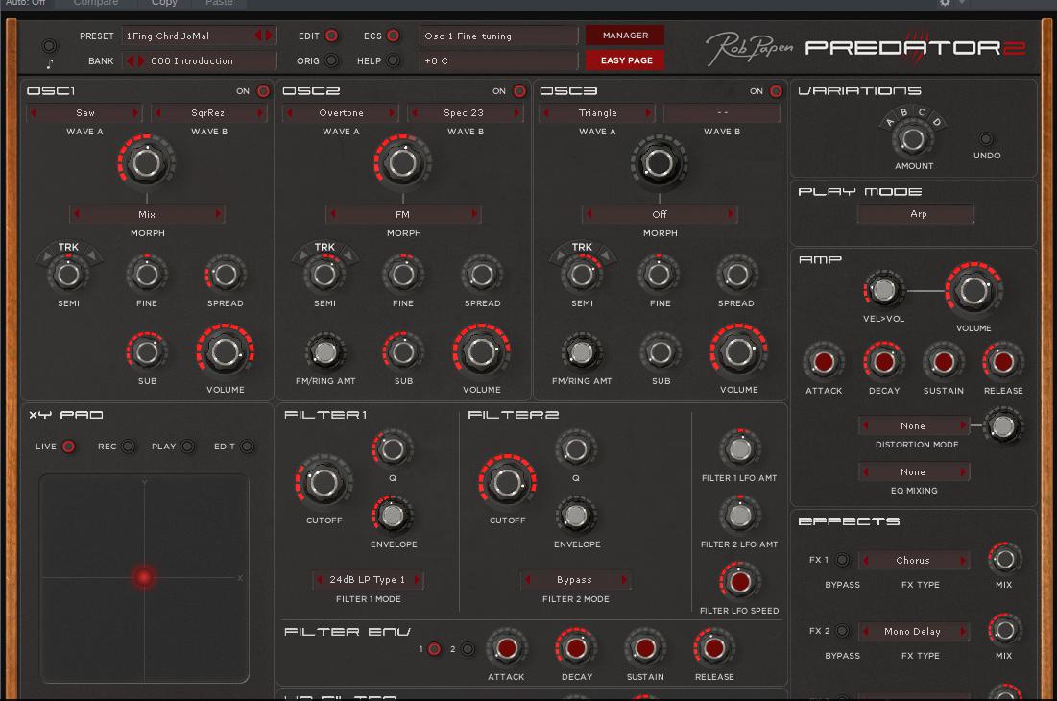
Task: Click the Amp RELEASE knob
Action: click(x=1003, y=362)
